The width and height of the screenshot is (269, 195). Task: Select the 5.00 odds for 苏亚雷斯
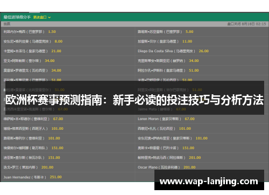pyautogui.click(x=189, y=32)
